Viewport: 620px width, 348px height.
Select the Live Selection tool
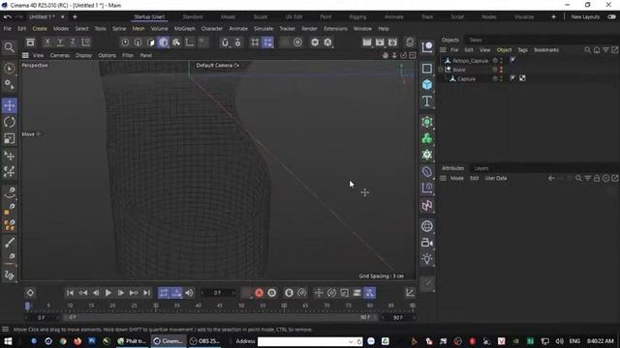coord(10,69)
